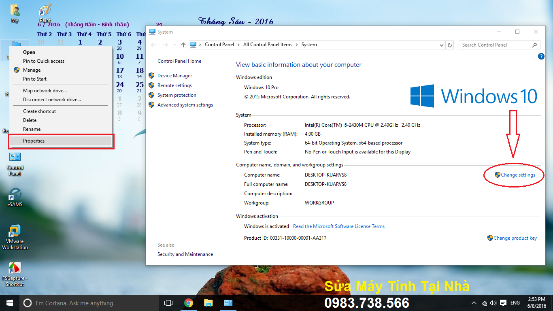553x311 pixels.
Task: Choose Disconnect network drive...
Action: click(61, 100)
